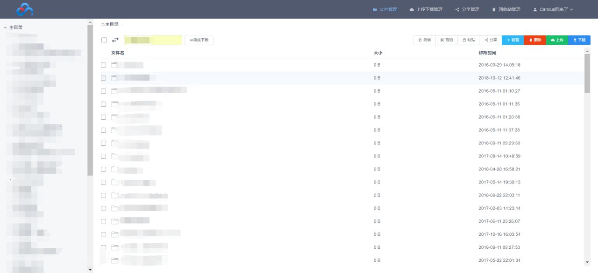The image size is (598, 273).
Task: Click the 粘贴 (paste) toolbar button
Action: coord(469,40)
